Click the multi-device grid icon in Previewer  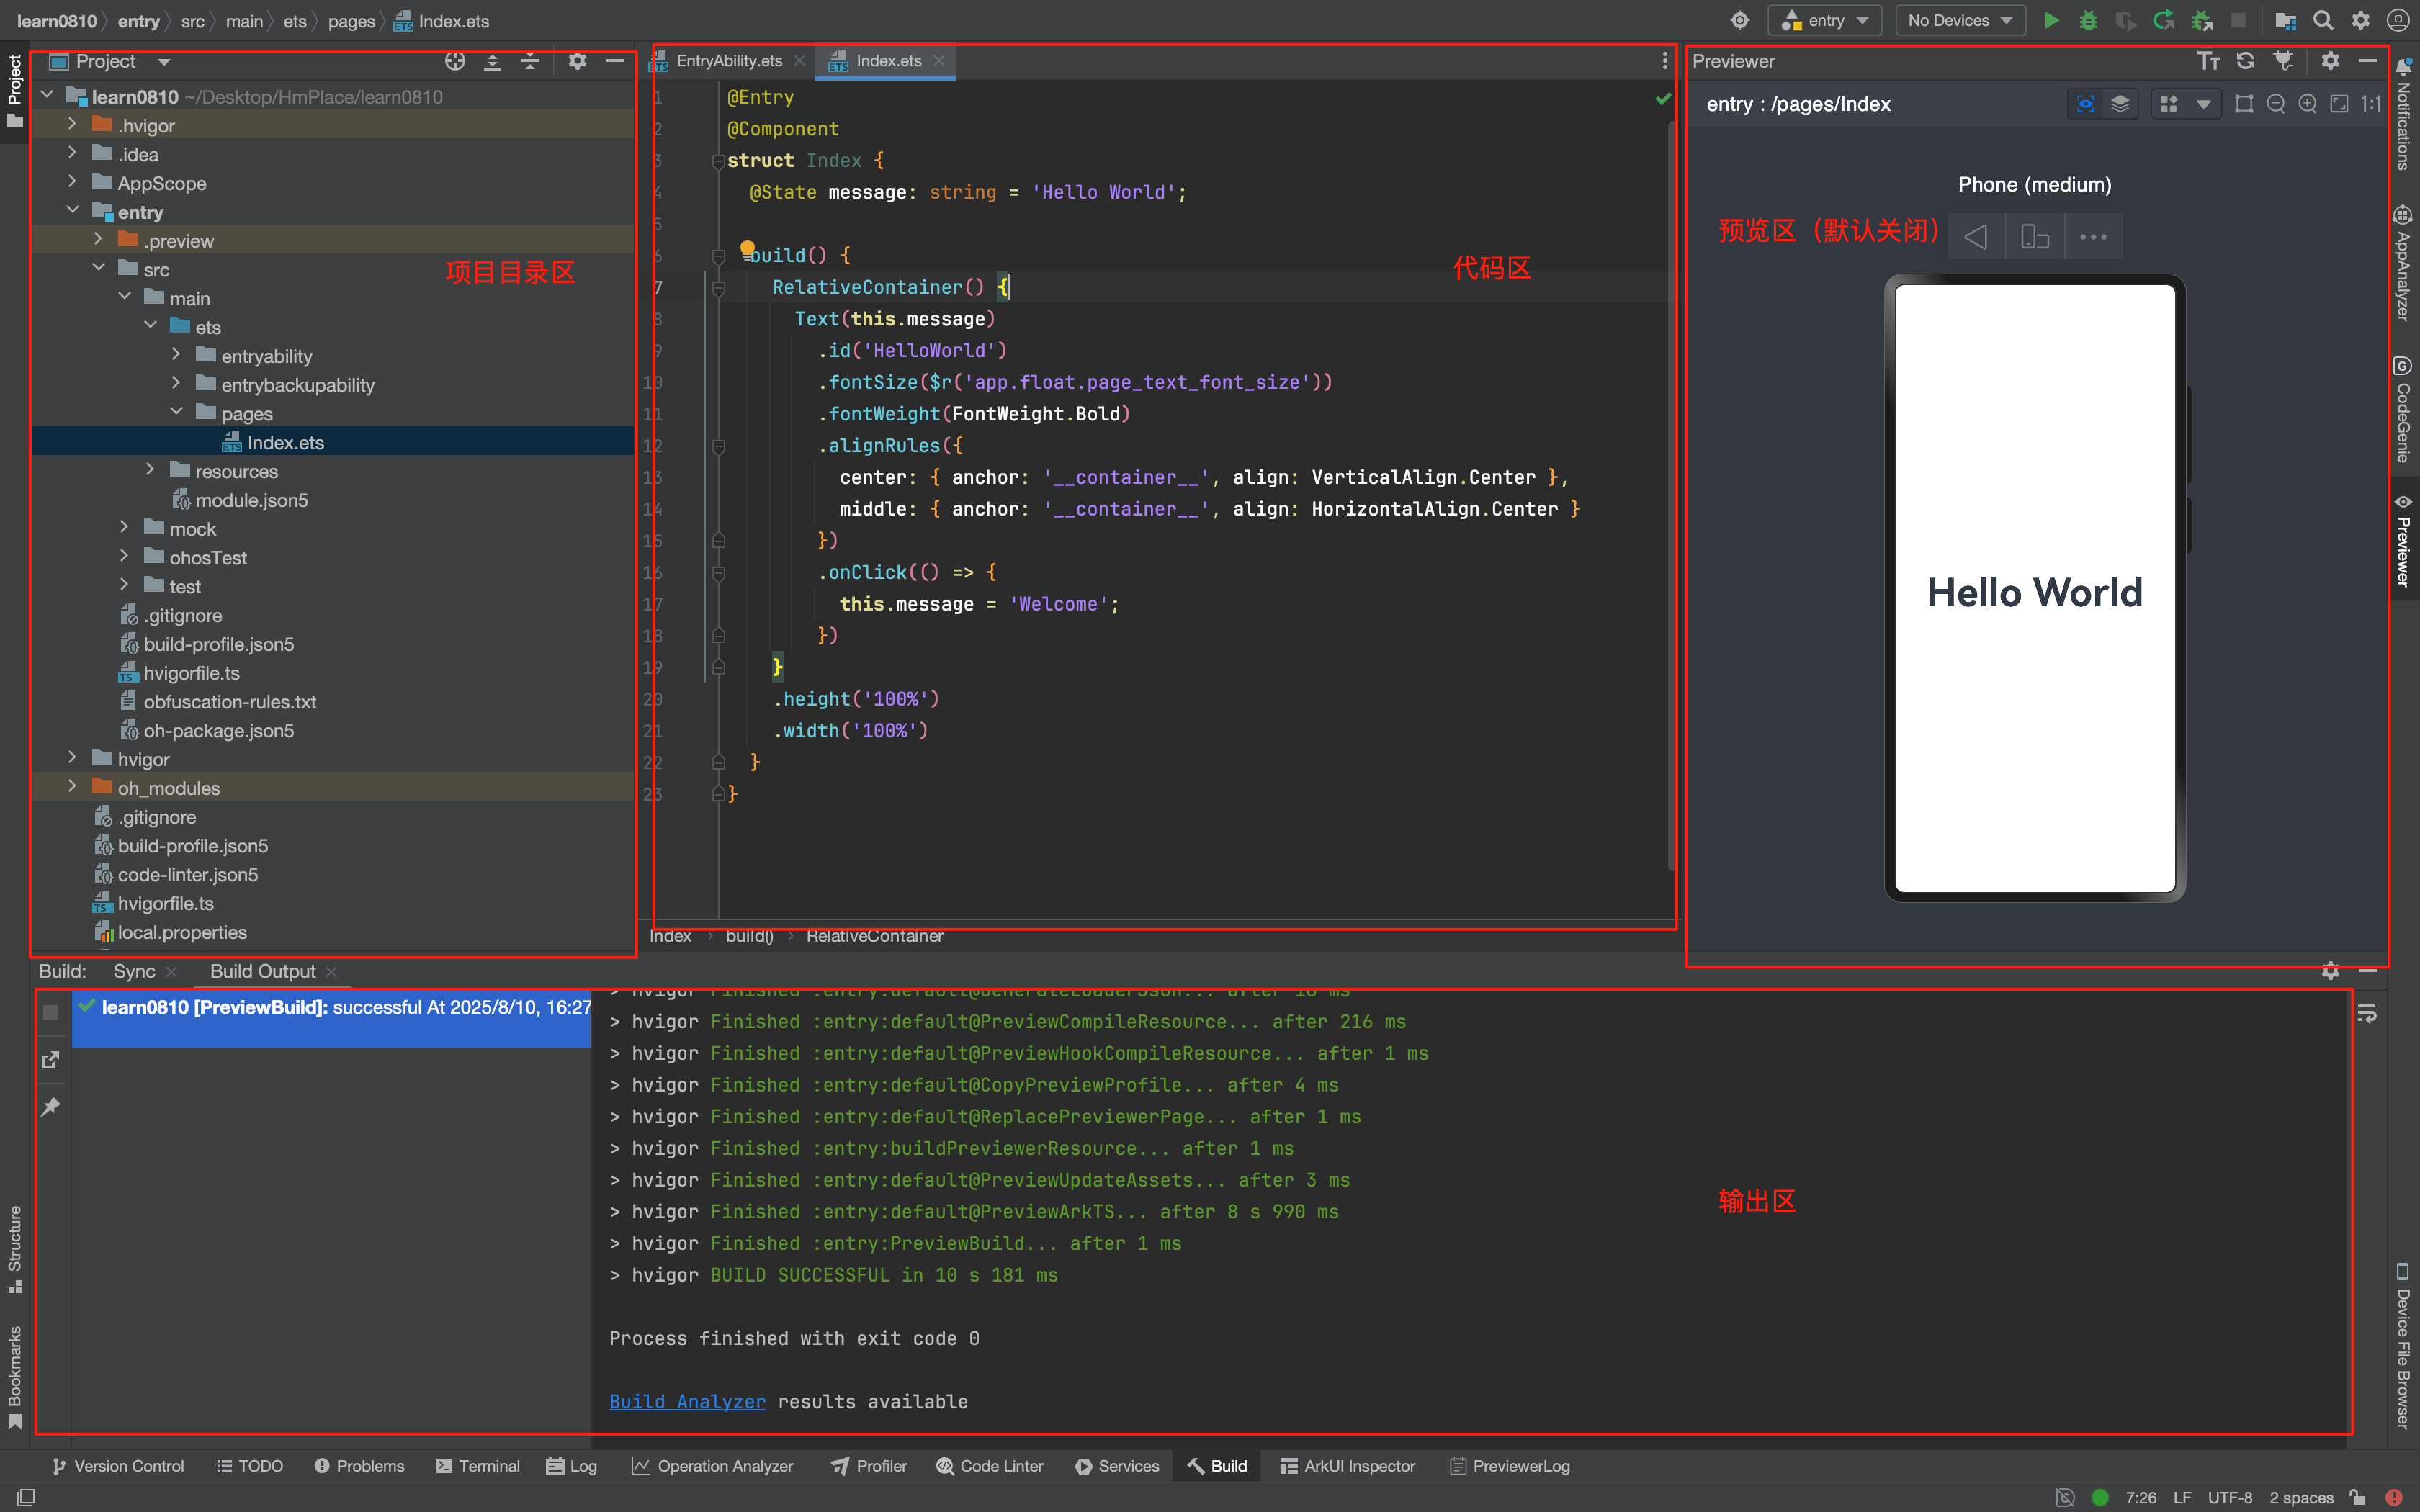point(2169,104)
